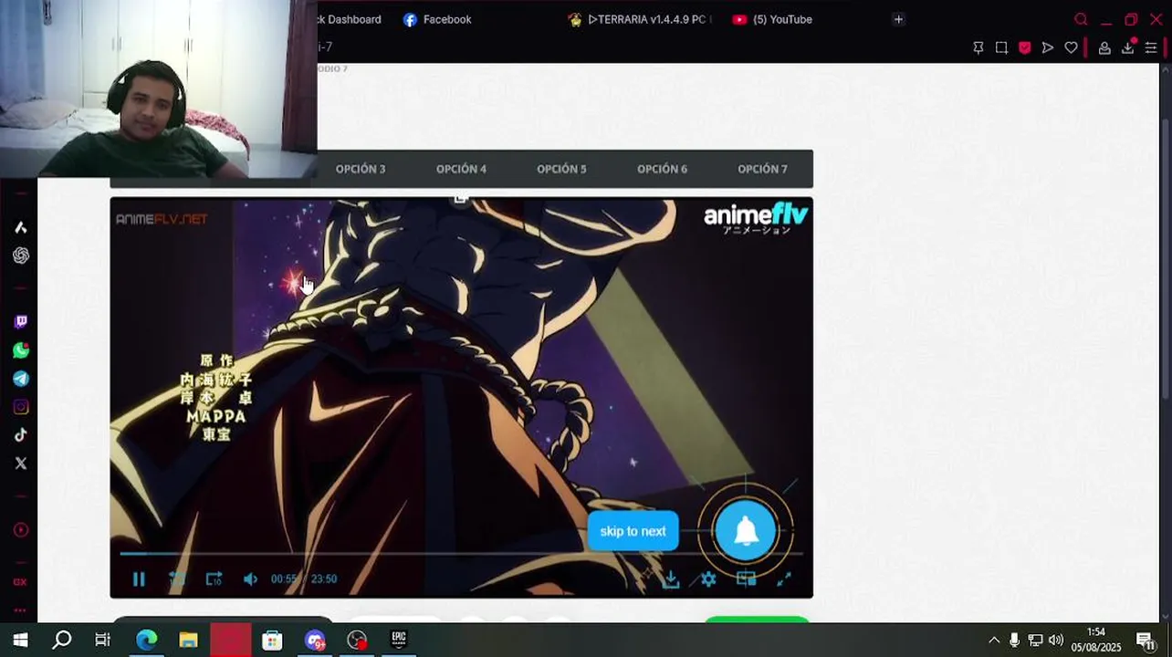
Task: Open File Explorer from the taskbar
Action: click(188, 640)
